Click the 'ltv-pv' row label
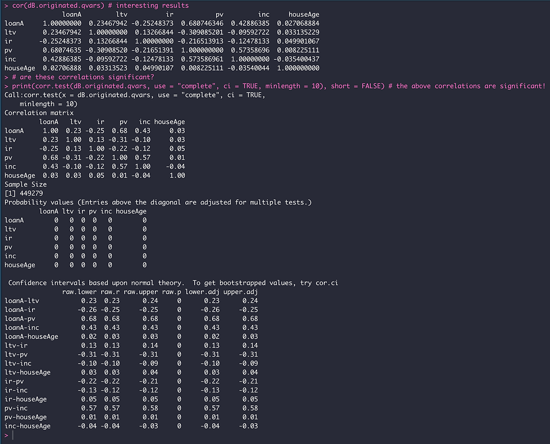 click(x=16, y=354)
